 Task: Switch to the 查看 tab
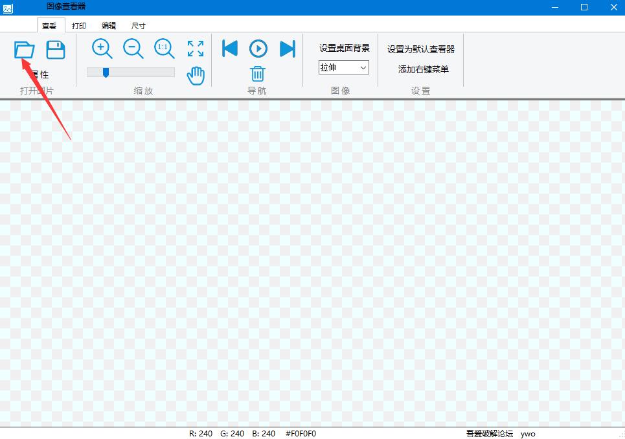coord(49,26)
